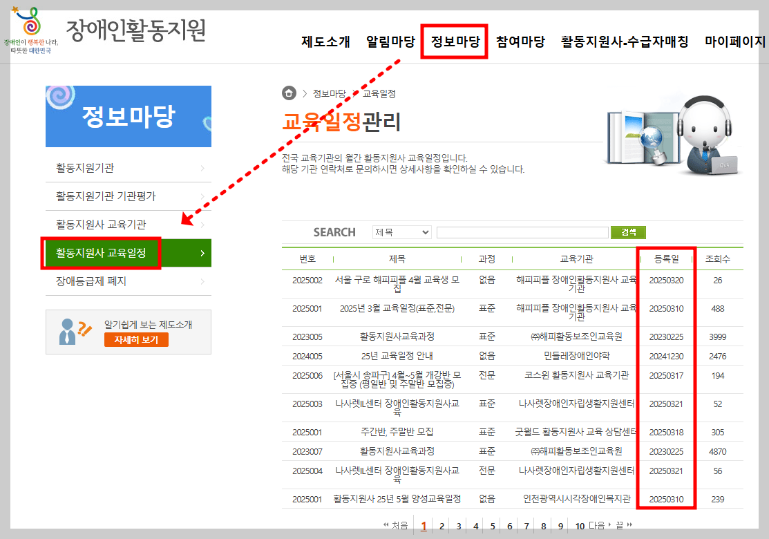
Task: Go to page 3 in pagination
Action: click(459, 527)
